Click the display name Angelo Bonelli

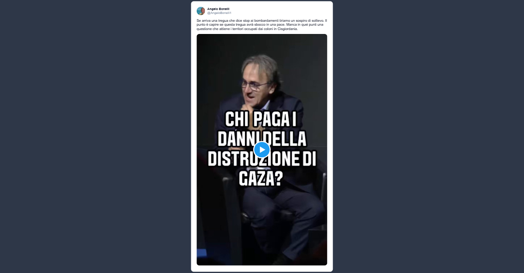218,9
